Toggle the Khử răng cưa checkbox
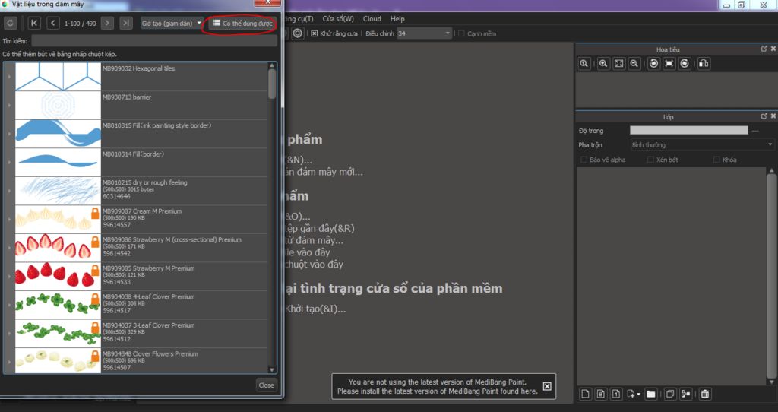The height and width of the screenshot is (412, 778). [315, 33]
